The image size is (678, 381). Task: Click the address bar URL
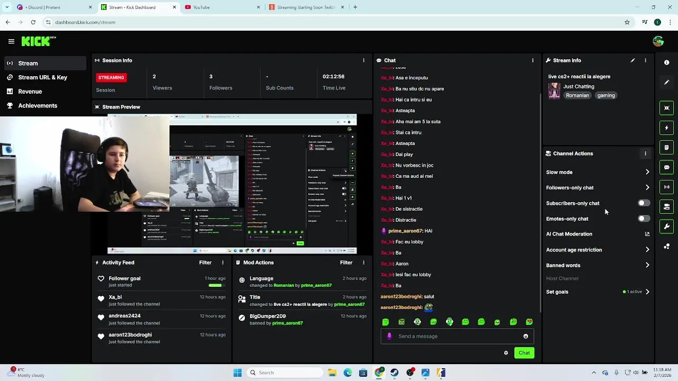click(x=85, y=22)
